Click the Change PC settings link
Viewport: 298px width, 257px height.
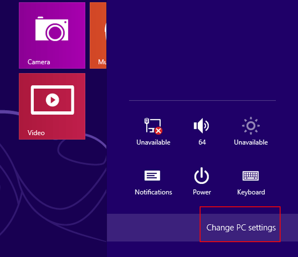(x=241, y=228)
